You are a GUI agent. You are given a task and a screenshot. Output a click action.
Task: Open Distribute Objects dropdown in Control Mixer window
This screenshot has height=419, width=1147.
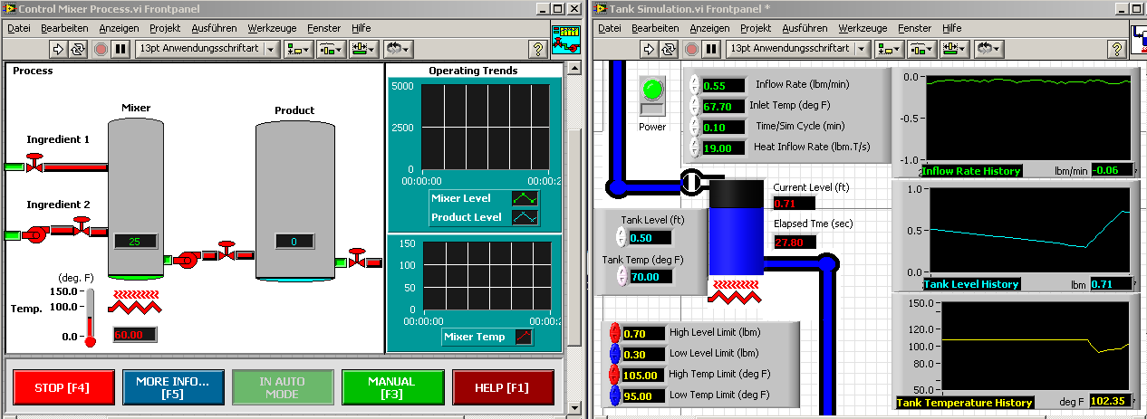tap(332, 49)
